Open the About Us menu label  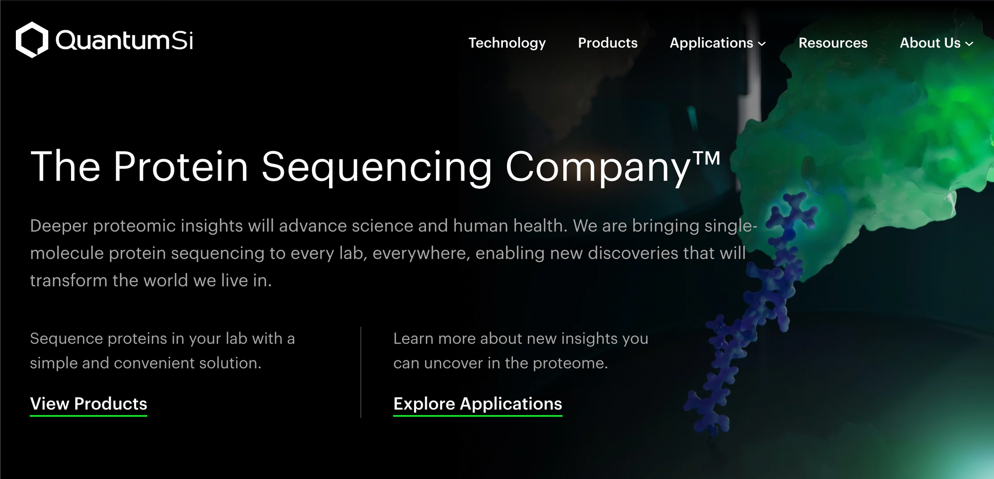tap(930, 43)
